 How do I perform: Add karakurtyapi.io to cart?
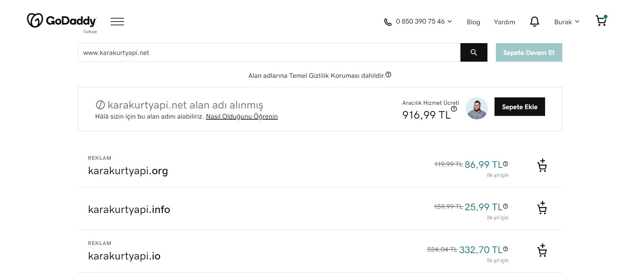(542, 250)
